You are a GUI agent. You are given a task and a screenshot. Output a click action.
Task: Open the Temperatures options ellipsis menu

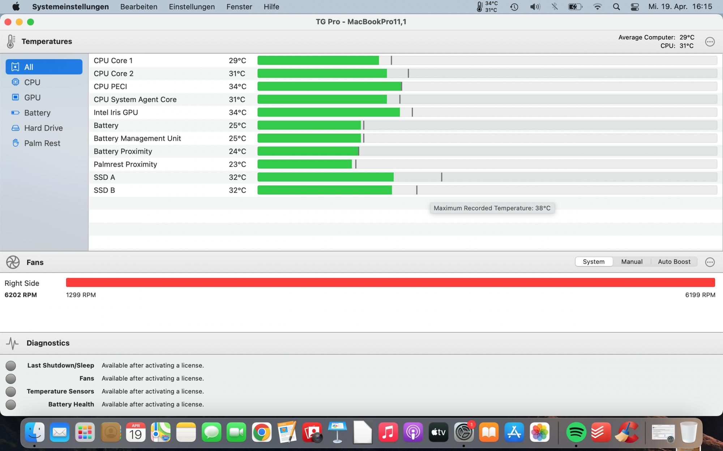tap(710, 41)
